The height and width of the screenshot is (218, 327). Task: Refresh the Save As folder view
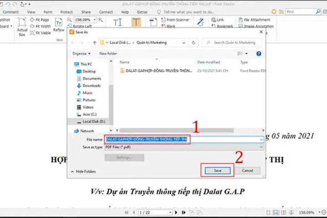(193, 43)
